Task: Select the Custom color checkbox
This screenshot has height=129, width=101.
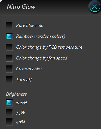Action: 9,69
